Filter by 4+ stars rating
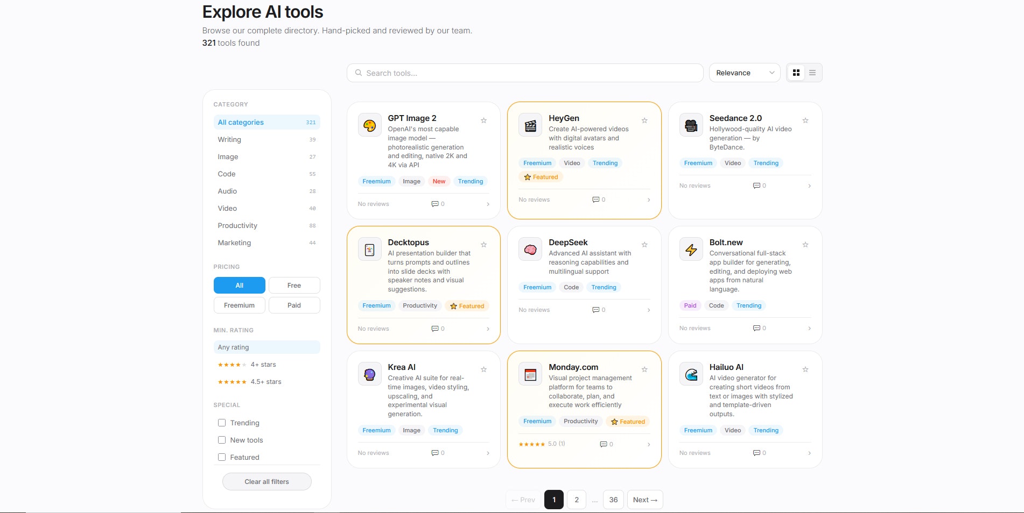This screenshot has width=1024, height=513. (x=267, y=365)
